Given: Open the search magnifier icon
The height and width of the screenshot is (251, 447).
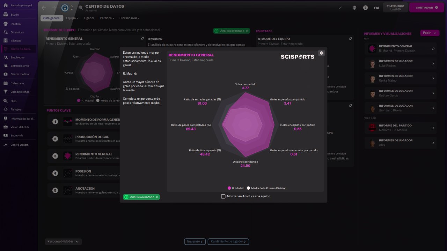Looking at the screenshot, I should [x=81, y=8].
